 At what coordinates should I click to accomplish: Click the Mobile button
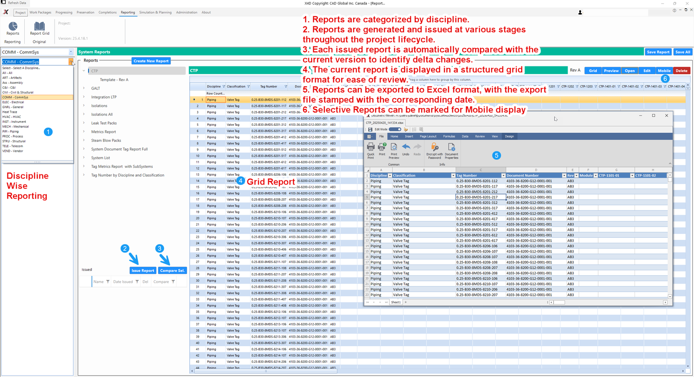[664, 71]
